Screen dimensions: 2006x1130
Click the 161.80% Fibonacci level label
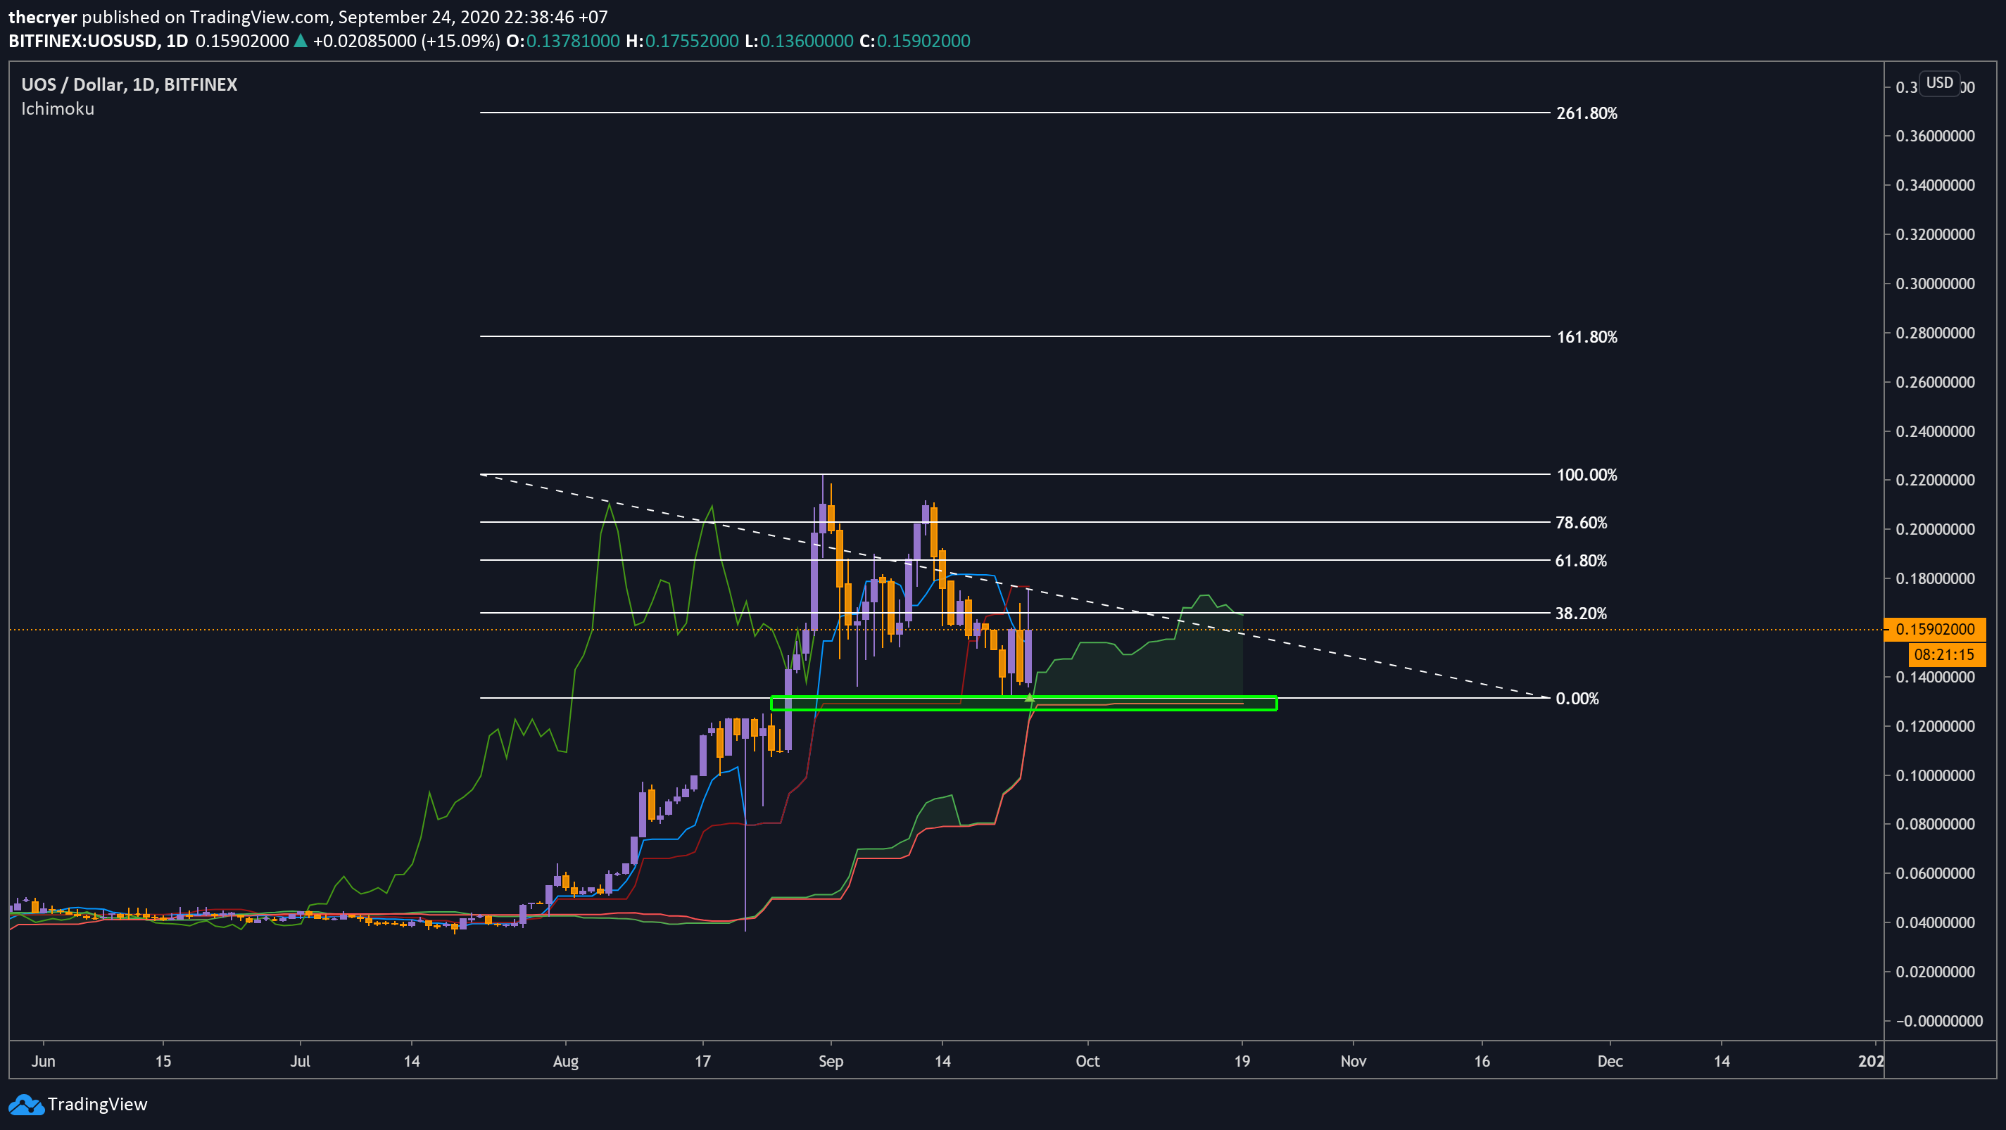(x=1586, y=337)
